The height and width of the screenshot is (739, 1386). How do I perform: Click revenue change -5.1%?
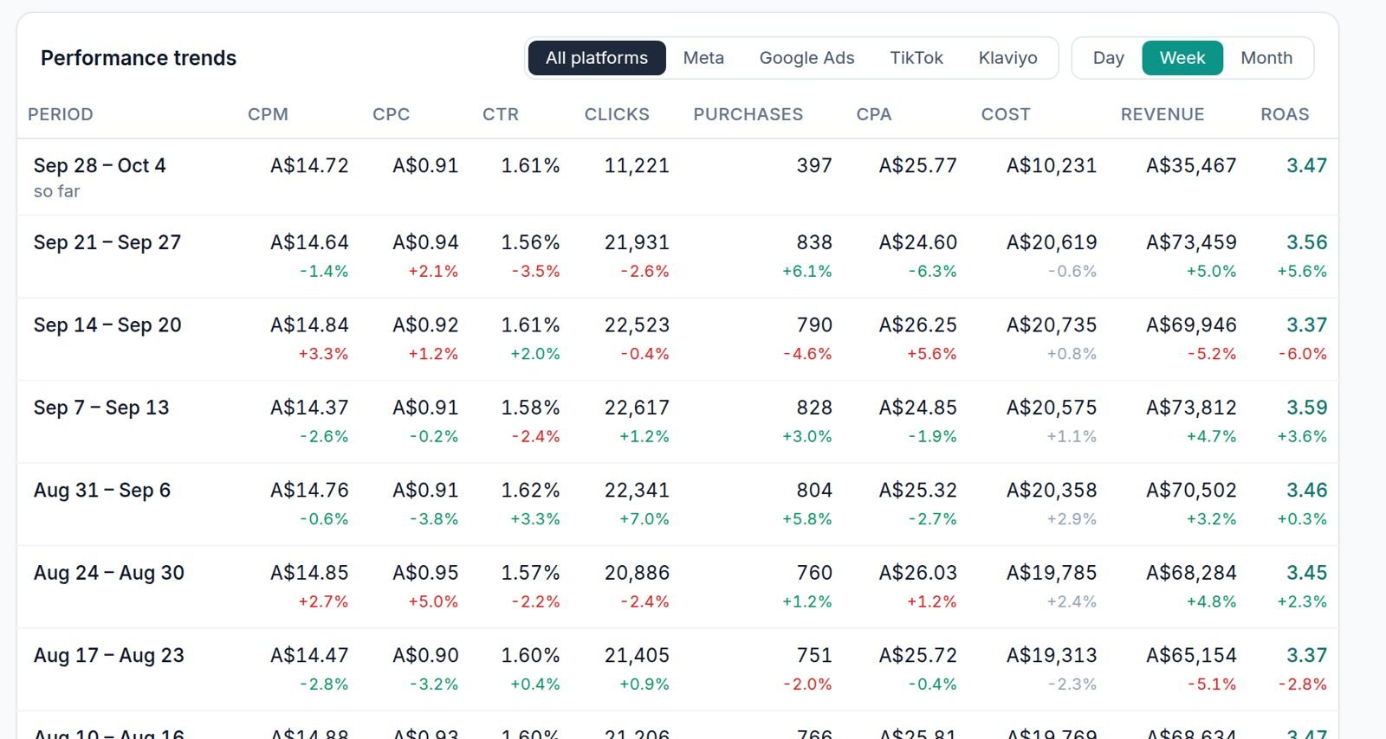pos(1212,684)
